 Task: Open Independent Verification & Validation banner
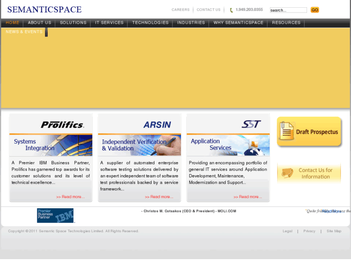(140, 145)
